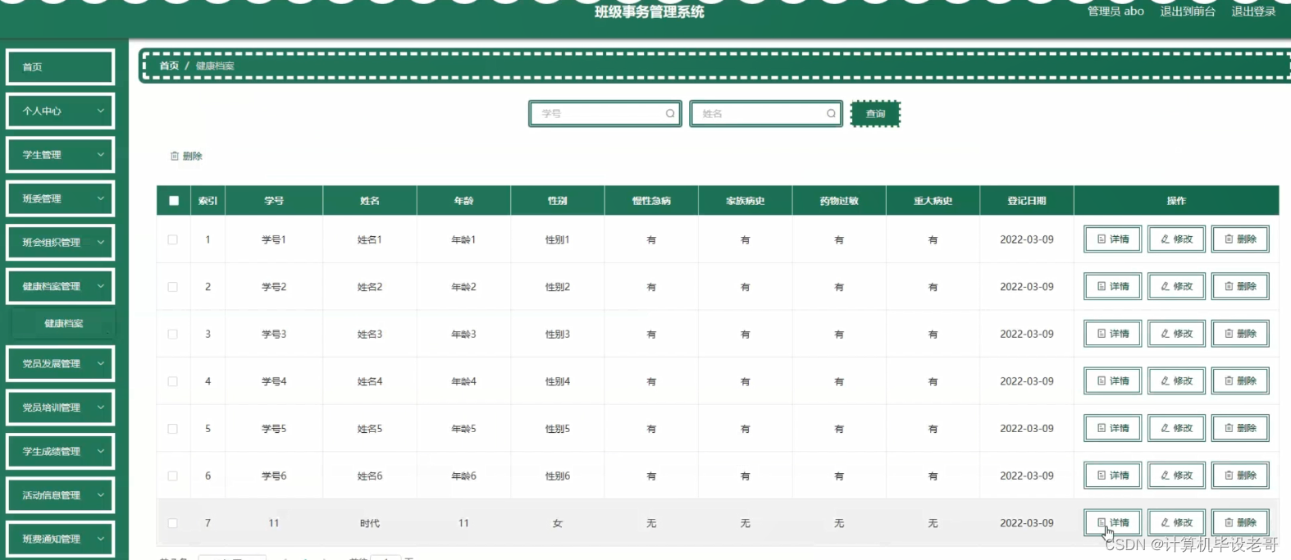Click 修改 for row 学号3

click(1176, 334)
